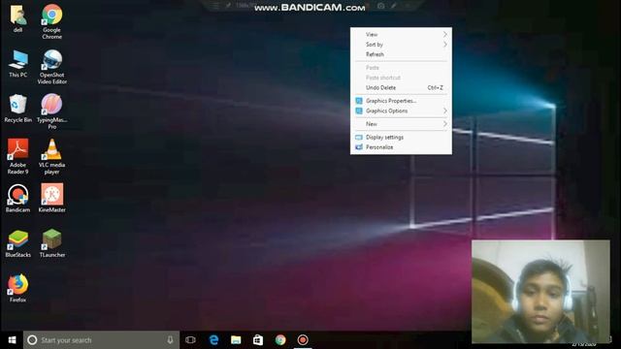Open Personalize from context menu
621x349 pixels.
coord(401,146)
